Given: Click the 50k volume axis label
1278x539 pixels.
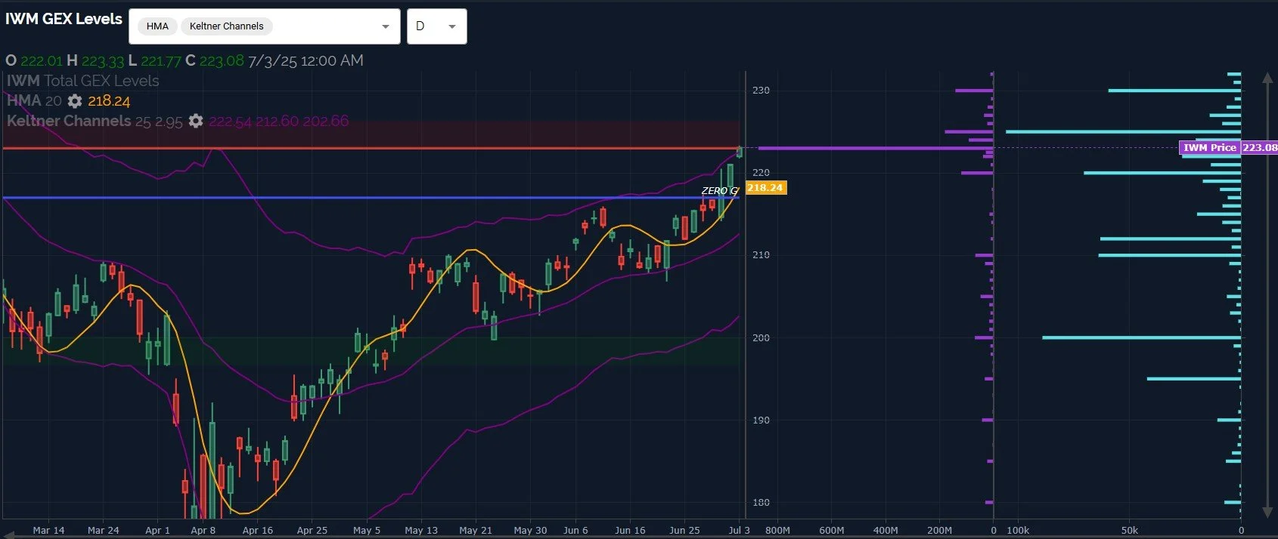Looking at the screenshot, I should pyautogui.click(x=1129, y=531).
